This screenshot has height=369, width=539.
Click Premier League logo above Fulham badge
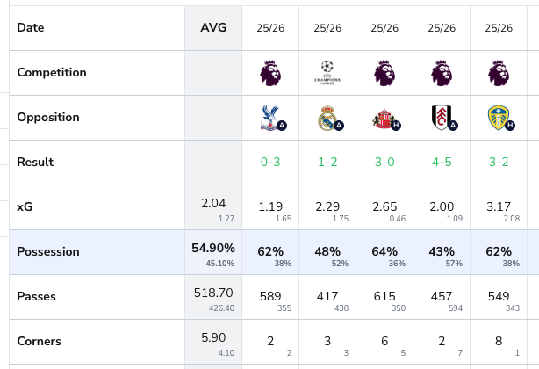441,72
